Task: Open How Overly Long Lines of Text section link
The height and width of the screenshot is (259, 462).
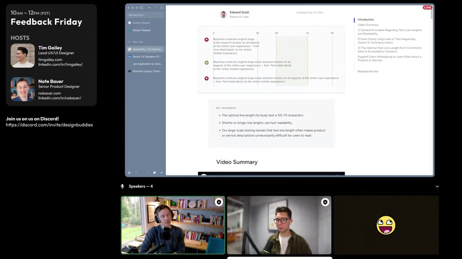Action: (x=387, y=41)
